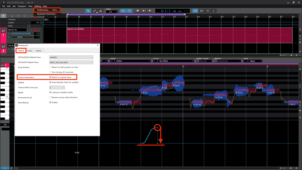Click the global mute M button
The width and height of the screenshot is (302, 170).
pos(32,16)
